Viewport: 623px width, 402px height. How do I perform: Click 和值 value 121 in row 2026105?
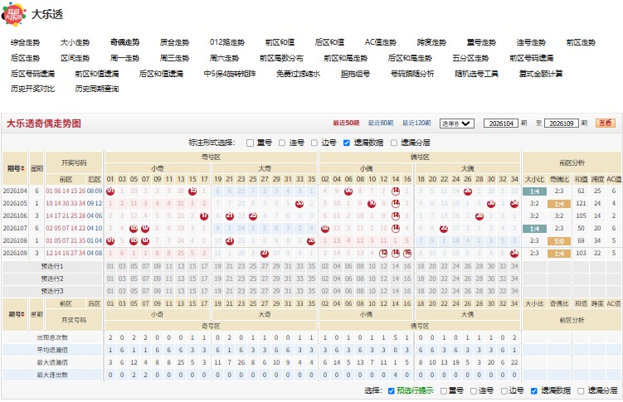point(581,204)
